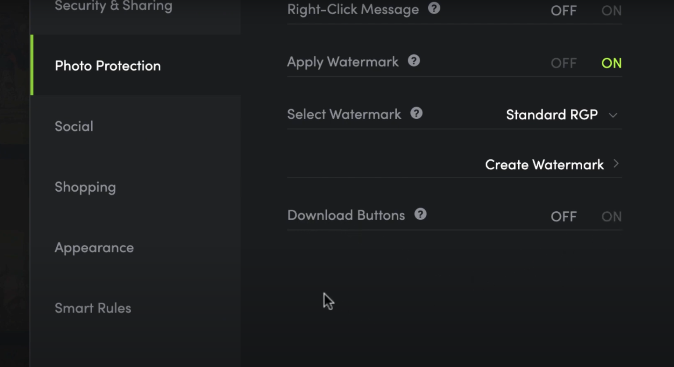Open the Appearance settings section
The image size is (674, 367).
pyautogui.click(x=94, y=247)
